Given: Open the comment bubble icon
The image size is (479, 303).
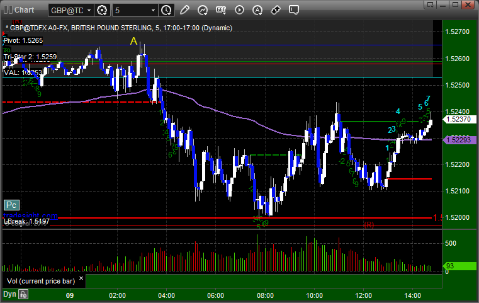Looking at the screenshot, I should coord(294,10).
